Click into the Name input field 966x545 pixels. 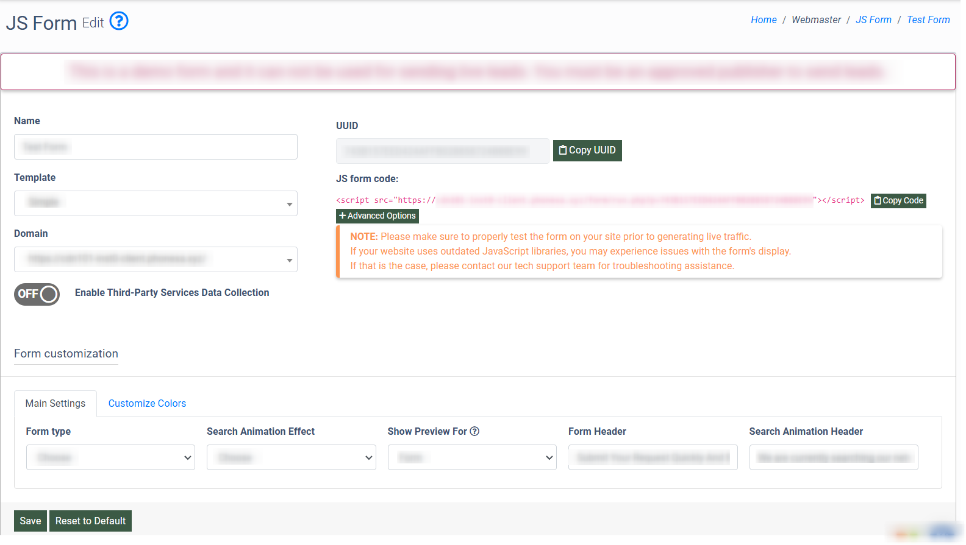156,147
